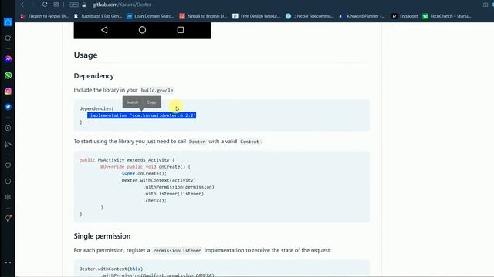Click the Dependency heading
The image size is (494, 277).
tap(94, 76)
